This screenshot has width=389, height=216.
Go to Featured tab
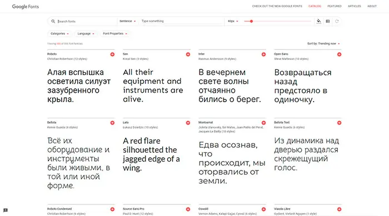click(335, 6)
